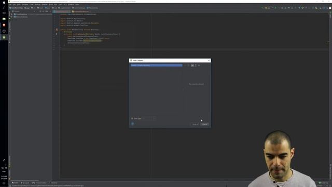Open the Navigate menu
Viewport: 332px width, 187px height.
(25, 5)
